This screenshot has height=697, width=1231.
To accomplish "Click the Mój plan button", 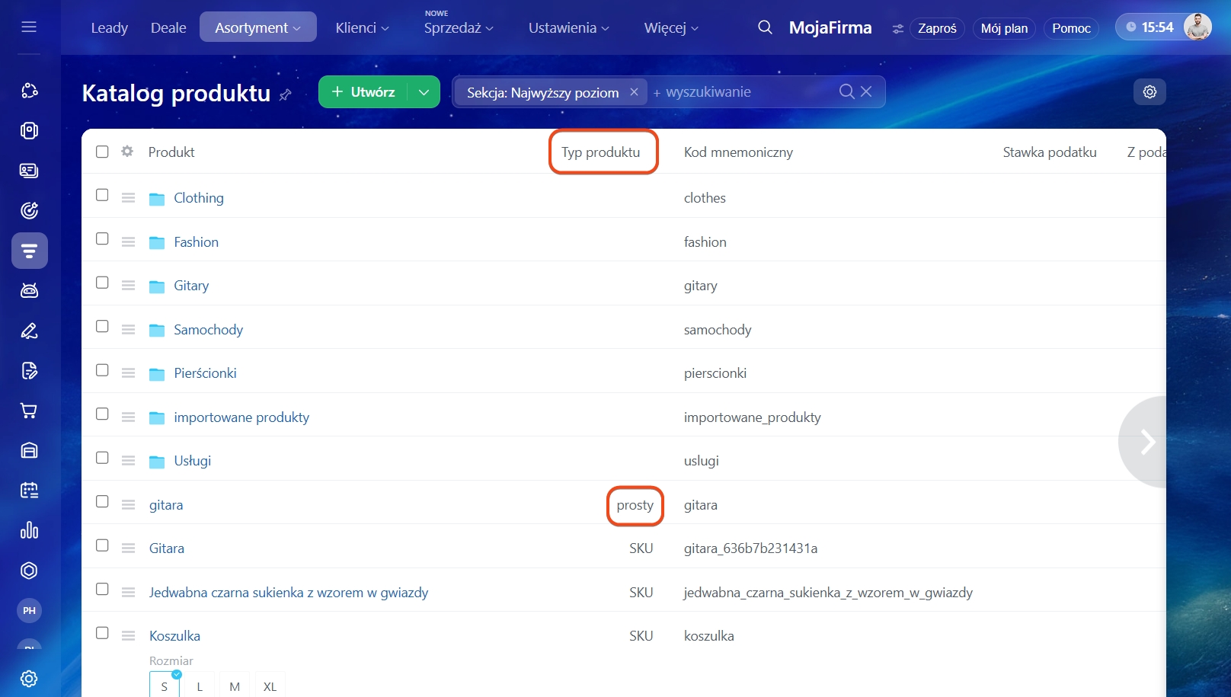I will tap(1004, 28).
